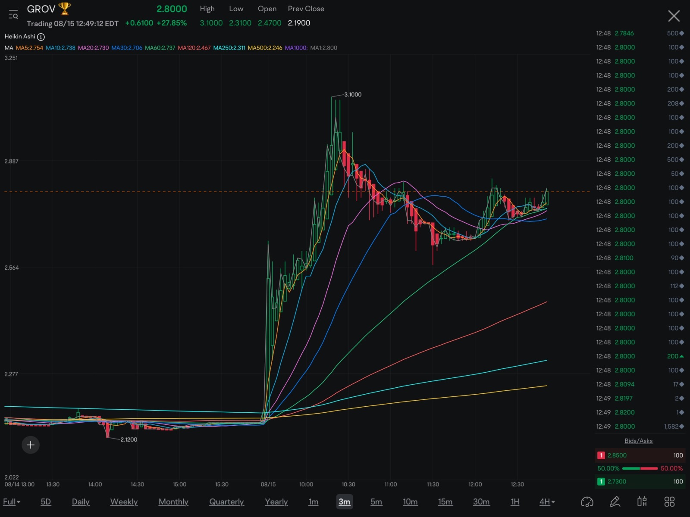The image size is (690, 517).
Task: Expand the 4H timeframe dropdown
Action: 547,501
